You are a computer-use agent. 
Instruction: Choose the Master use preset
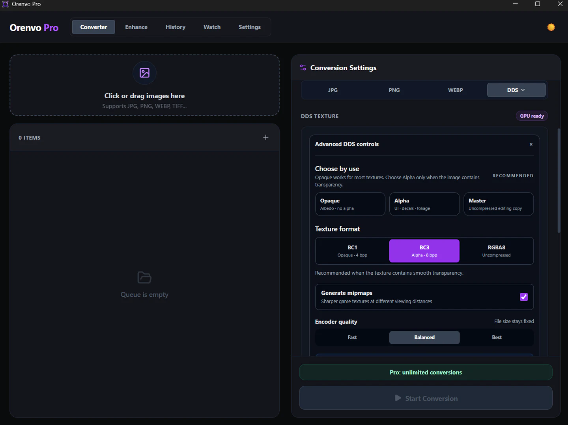coord(499,204)
